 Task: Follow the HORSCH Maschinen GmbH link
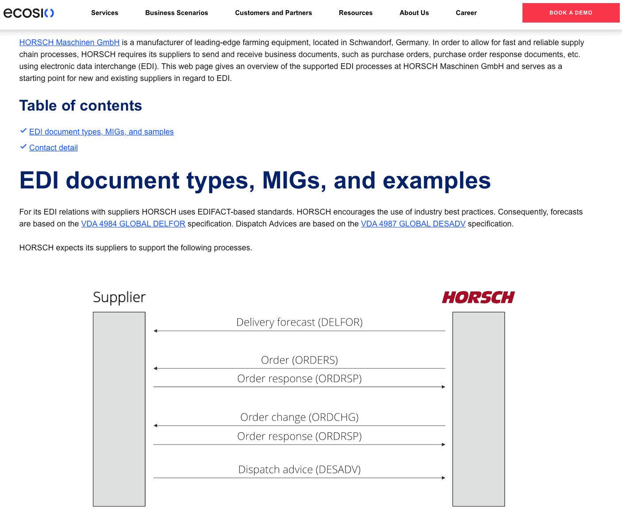pyautogui.click(x=69, y=42)
